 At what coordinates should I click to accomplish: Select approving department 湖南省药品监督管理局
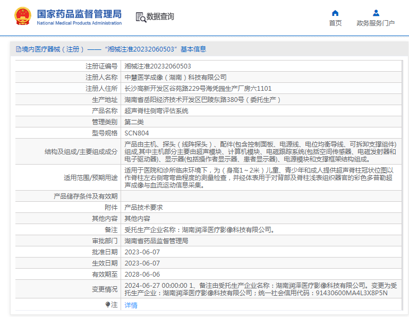tap(157, 241)
